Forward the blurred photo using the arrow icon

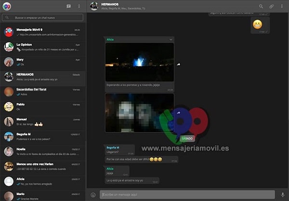pyautogui.click(x=179, y=113)
